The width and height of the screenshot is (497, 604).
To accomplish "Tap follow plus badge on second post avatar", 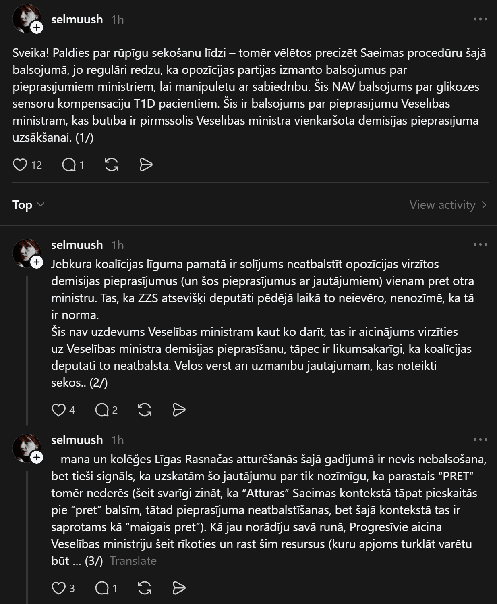I will pyautogui.click(x=37, y=262).
